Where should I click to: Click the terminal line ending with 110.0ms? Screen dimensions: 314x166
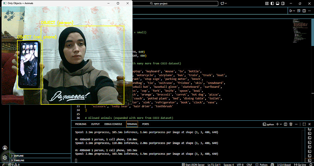106,139
